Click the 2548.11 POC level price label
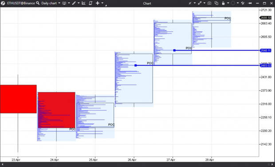 coord(266,50)
